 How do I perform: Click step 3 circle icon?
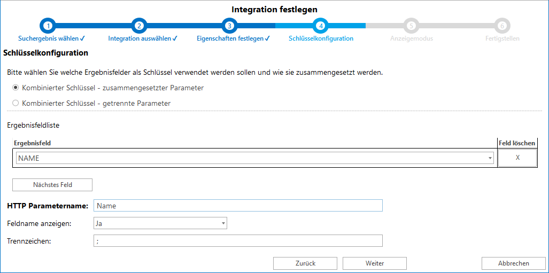click(x=229, y=25)
